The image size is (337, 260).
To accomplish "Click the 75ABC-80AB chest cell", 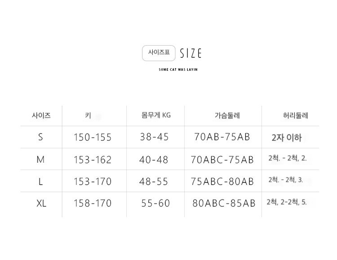I will point(222,182).
